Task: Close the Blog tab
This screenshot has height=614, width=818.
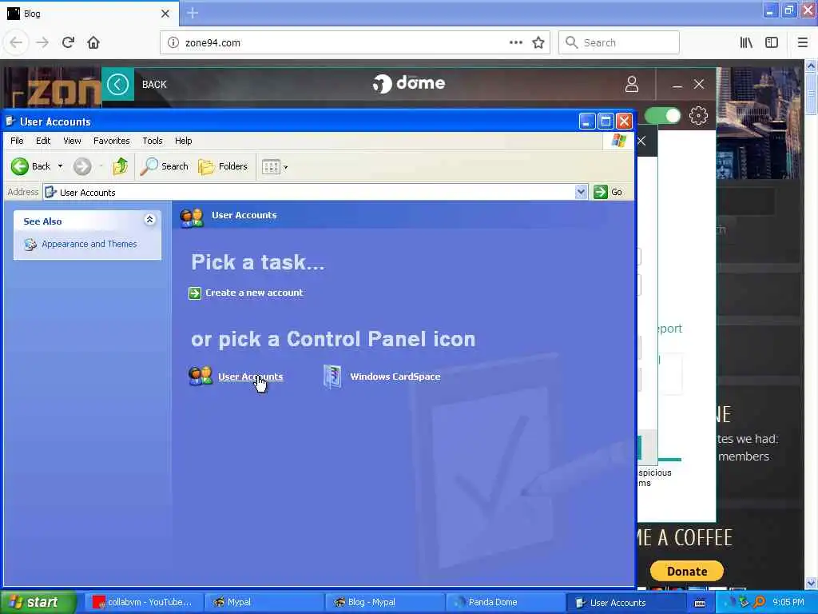Action: point(165,14)
